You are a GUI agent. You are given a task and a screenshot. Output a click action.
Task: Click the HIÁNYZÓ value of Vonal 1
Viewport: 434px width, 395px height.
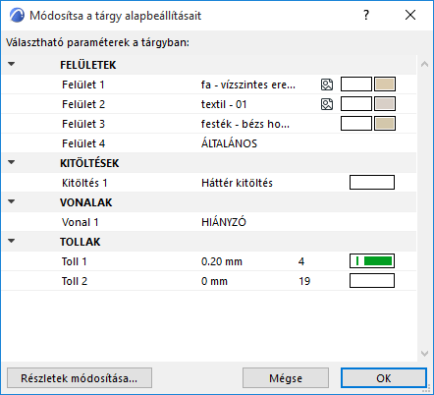(224, 222)
